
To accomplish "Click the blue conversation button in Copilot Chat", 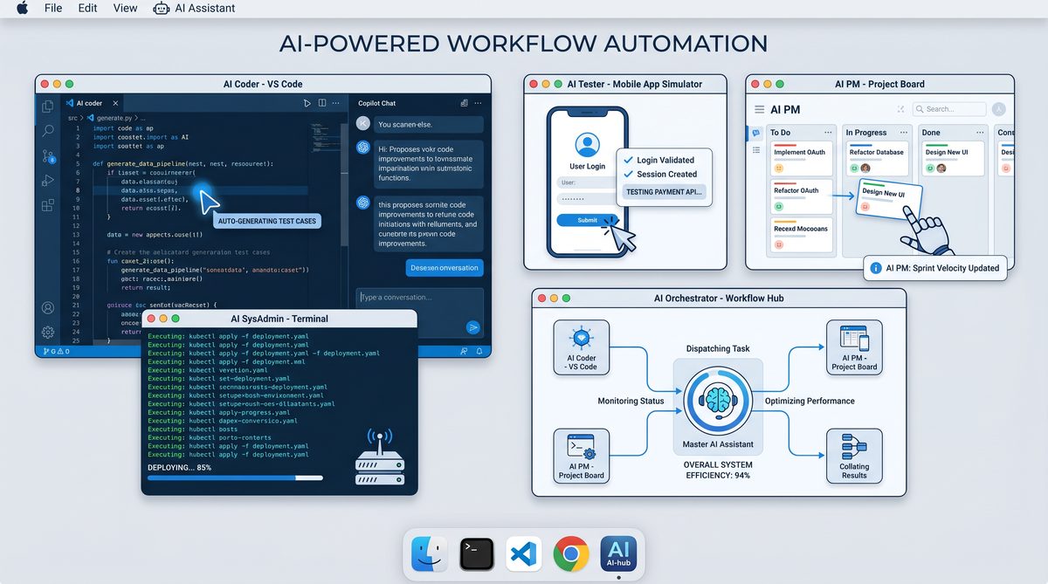I will [x=444, y=268].
